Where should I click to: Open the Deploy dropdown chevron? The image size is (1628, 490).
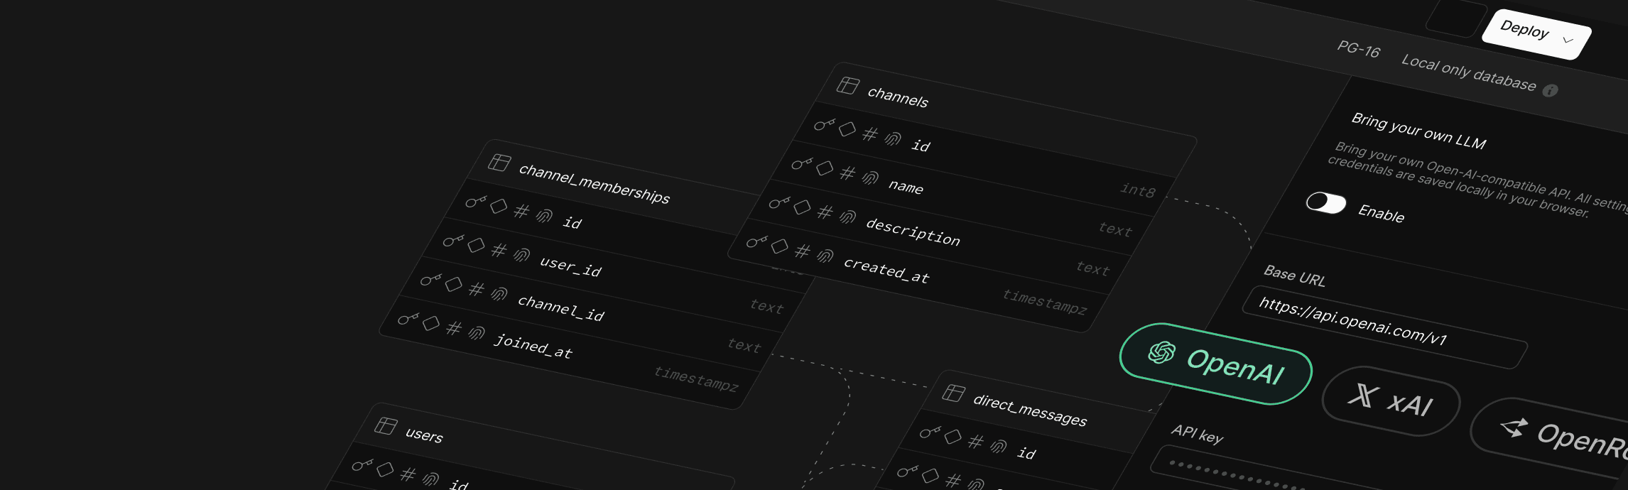1568,40
